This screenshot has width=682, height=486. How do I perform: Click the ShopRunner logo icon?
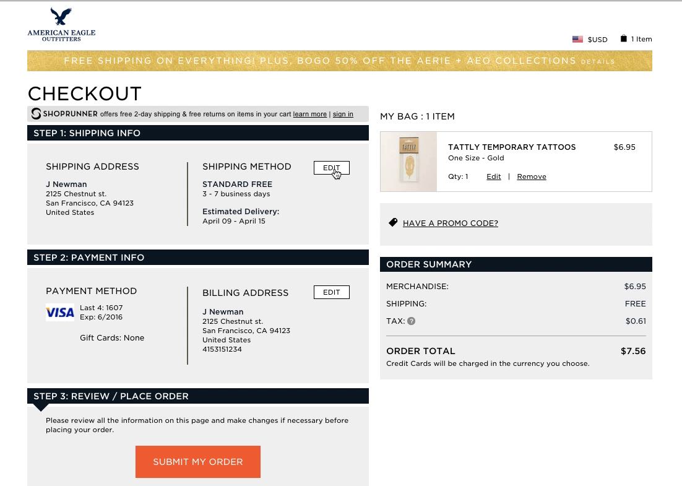point(37,114)
